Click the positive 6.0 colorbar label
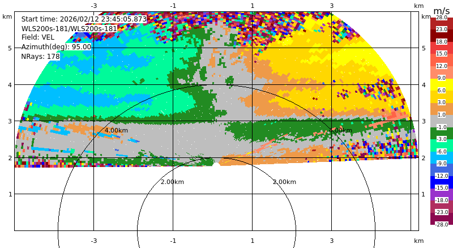Viewport: 453px width, 248px height. point(442,91)
